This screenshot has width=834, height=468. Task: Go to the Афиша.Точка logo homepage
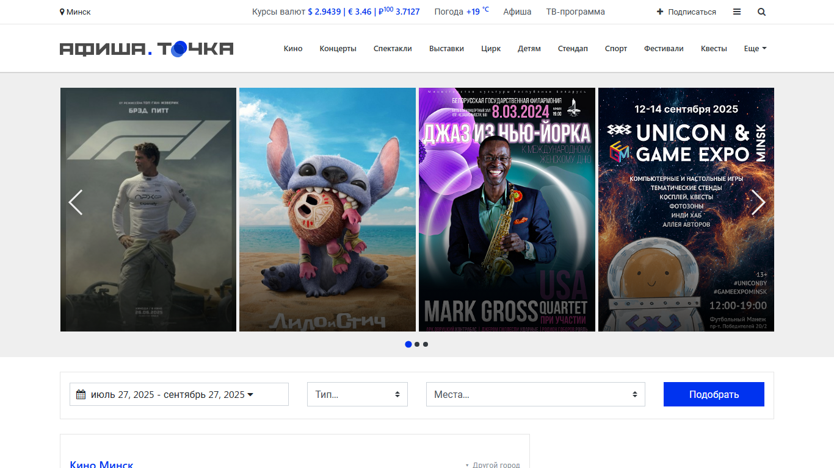tap(147, 49)
